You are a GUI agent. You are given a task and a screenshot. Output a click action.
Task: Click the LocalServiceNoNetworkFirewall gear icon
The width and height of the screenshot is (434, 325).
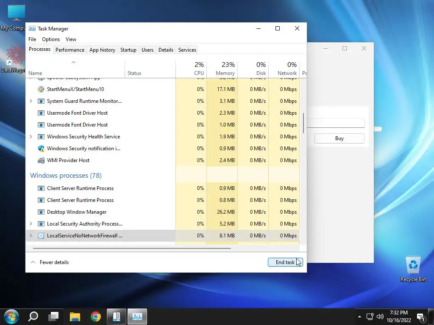(41, 236)
